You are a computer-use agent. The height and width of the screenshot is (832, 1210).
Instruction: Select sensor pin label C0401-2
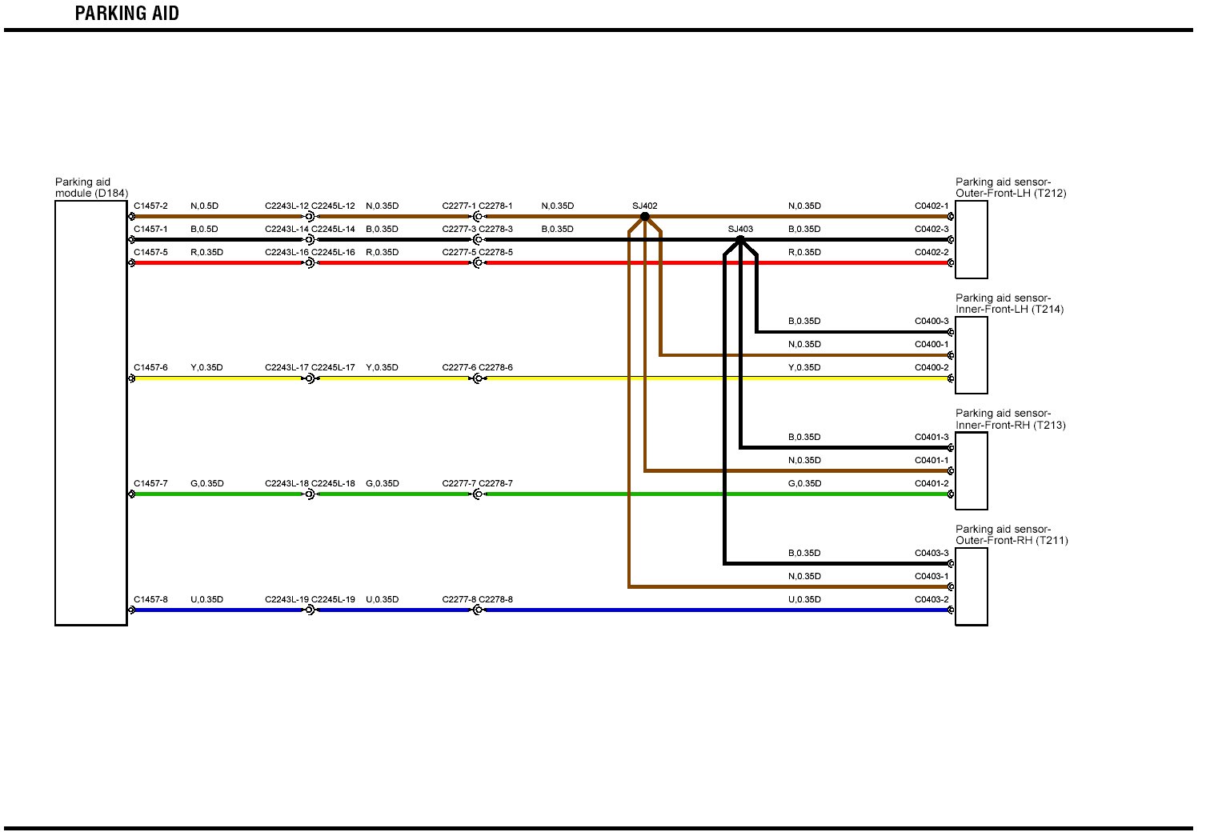[x=932, y=484]
